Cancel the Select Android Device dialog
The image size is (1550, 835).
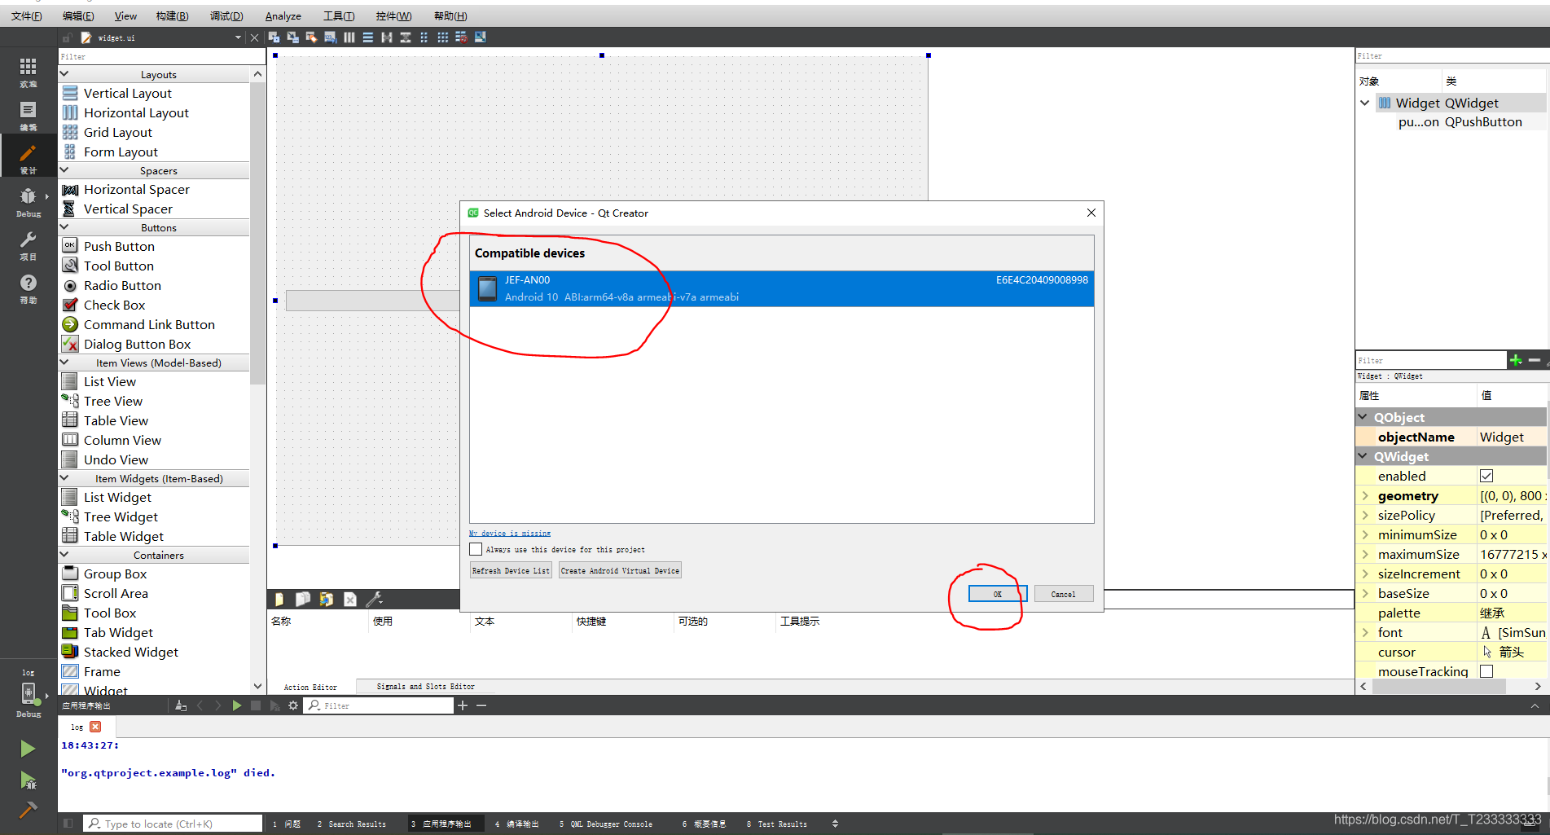click(x=1063, y=594)
